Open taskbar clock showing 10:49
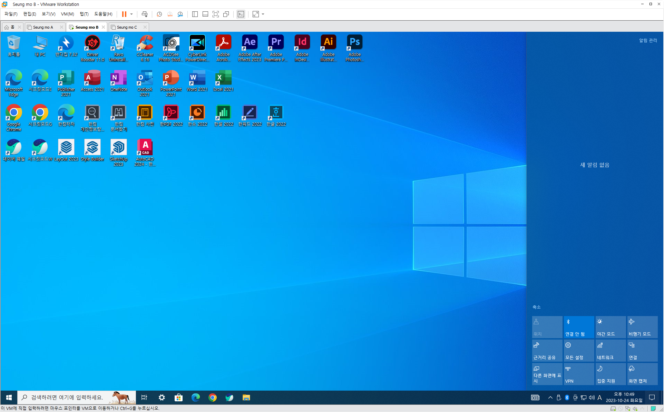The width and height of the screenshot is (664, 412). pyautogui.click(x=624, y=398)
